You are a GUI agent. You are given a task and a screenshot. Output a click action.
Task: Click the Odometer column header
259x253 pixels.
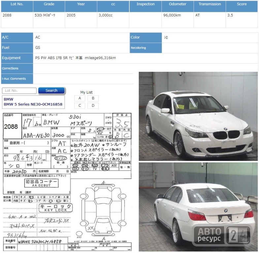tap(178, 6)
